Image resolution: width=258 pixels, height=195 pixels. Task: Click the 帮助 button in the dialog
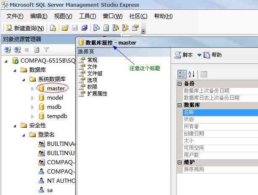point(213,55)
